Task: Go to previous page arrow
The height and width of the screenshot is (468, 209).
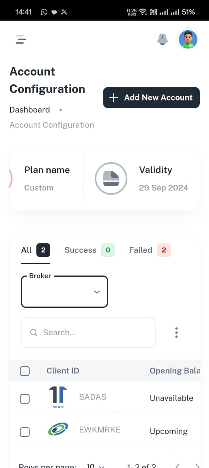Action: coord(178,465)
